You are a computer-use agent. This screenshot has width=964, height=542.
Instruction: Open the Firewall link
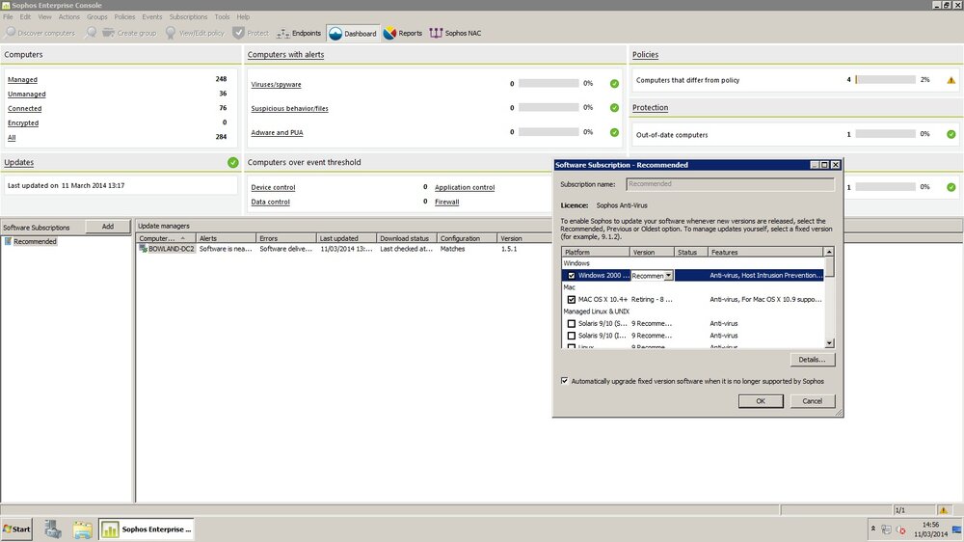pos(447,202)
